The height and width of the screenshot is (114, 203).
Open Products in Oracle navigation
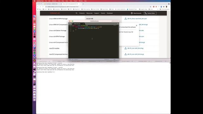pos(82,13)
